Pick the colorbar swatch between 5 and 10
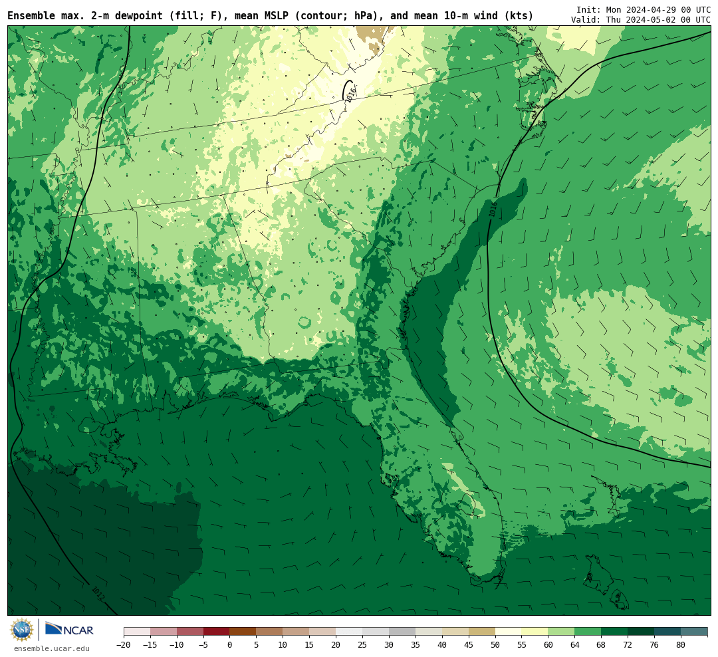 270,632
